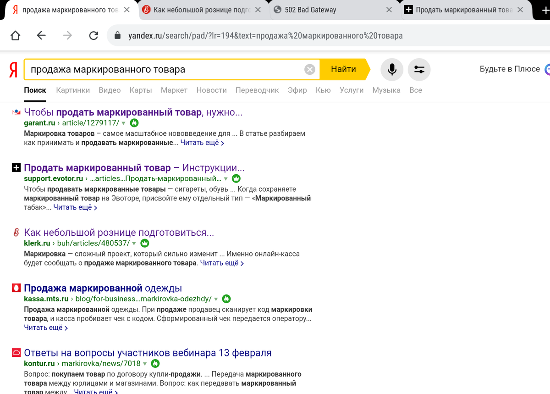
Task: Open the Музыка search category
Action: [386, 90]
